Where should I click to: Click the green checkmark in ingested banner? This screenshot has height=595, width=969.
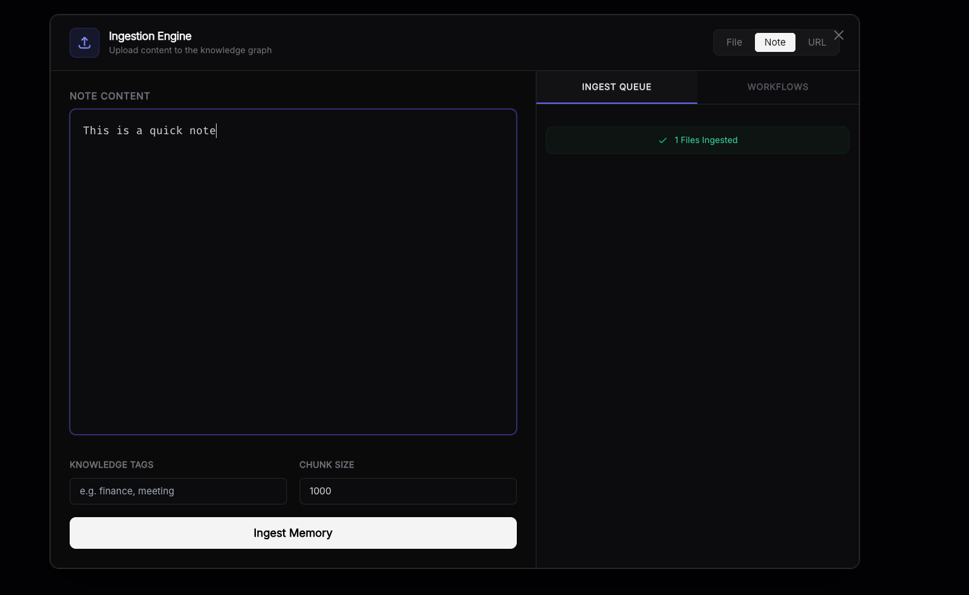[662, 141]
